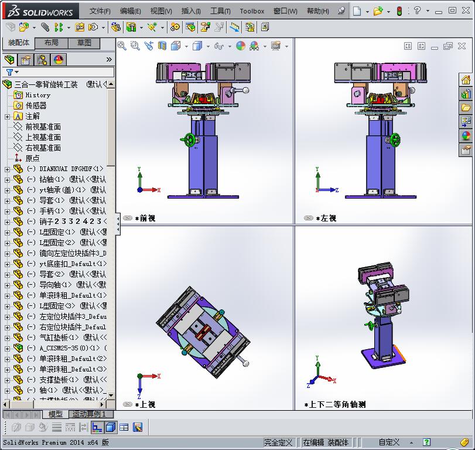Open the ConfigurationManager tab icon

43,59
